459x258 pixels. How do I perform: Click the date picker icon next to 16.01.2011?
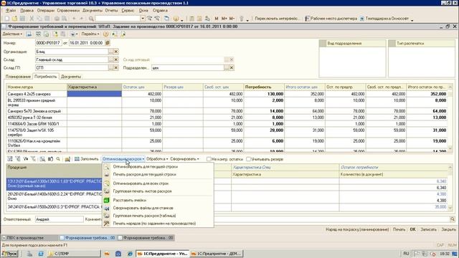[108, 43]
